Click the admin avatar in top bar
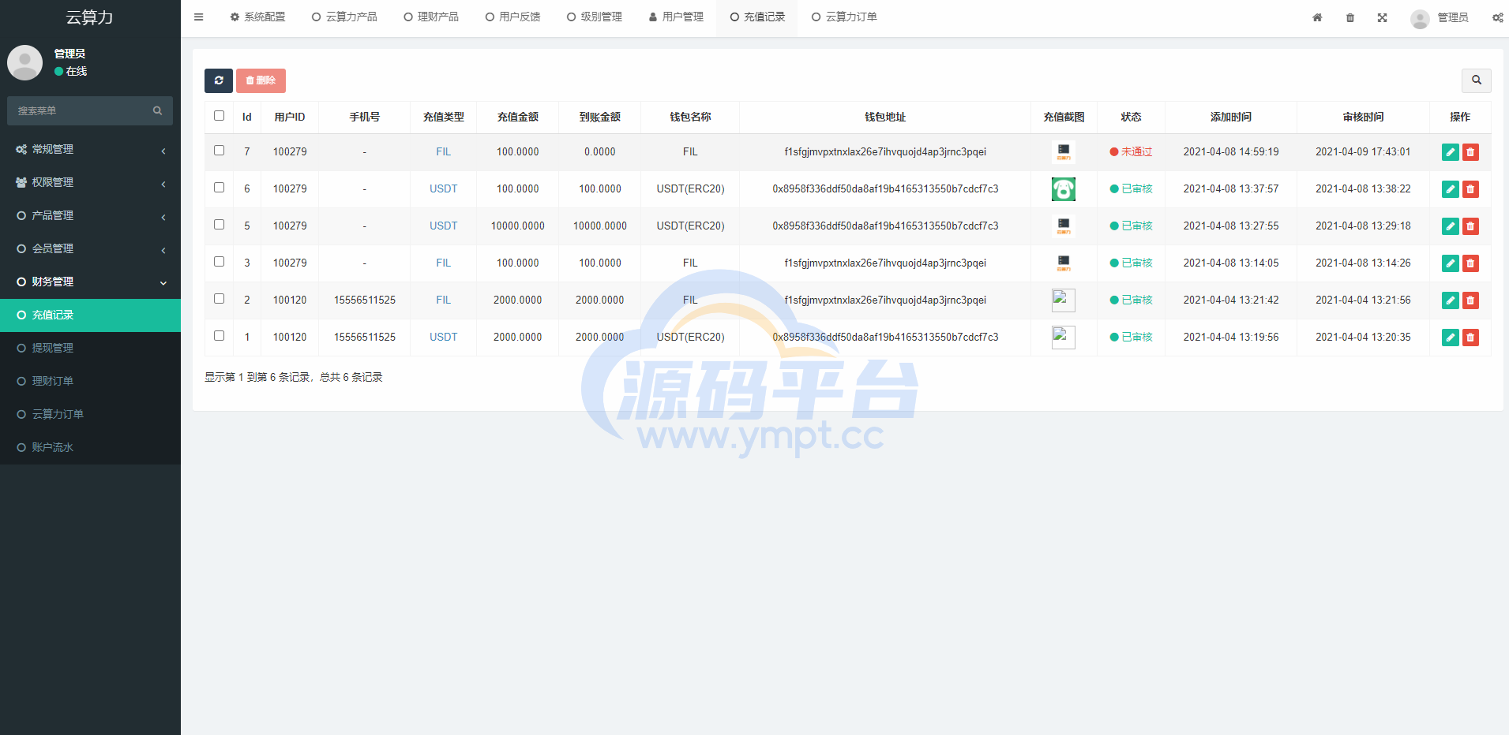 tap(1420, 18)
